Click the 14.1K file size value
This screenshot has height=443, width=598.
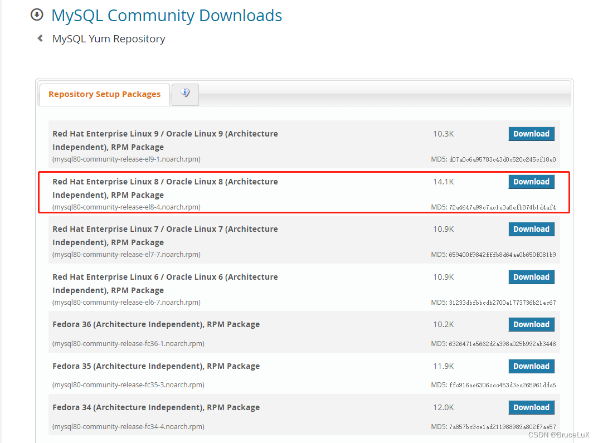tap(443, 182)
